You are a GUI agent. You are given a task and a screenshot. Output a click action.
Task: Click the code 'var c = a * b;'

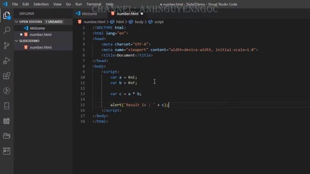click(x=126, y=94)
